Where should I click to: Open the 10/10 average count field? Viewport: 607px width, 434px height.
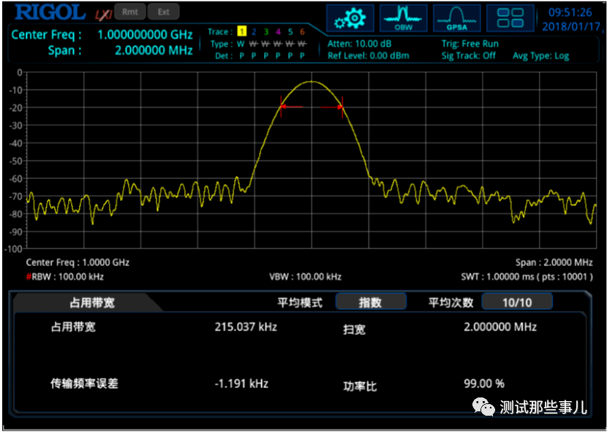(516, 302)
